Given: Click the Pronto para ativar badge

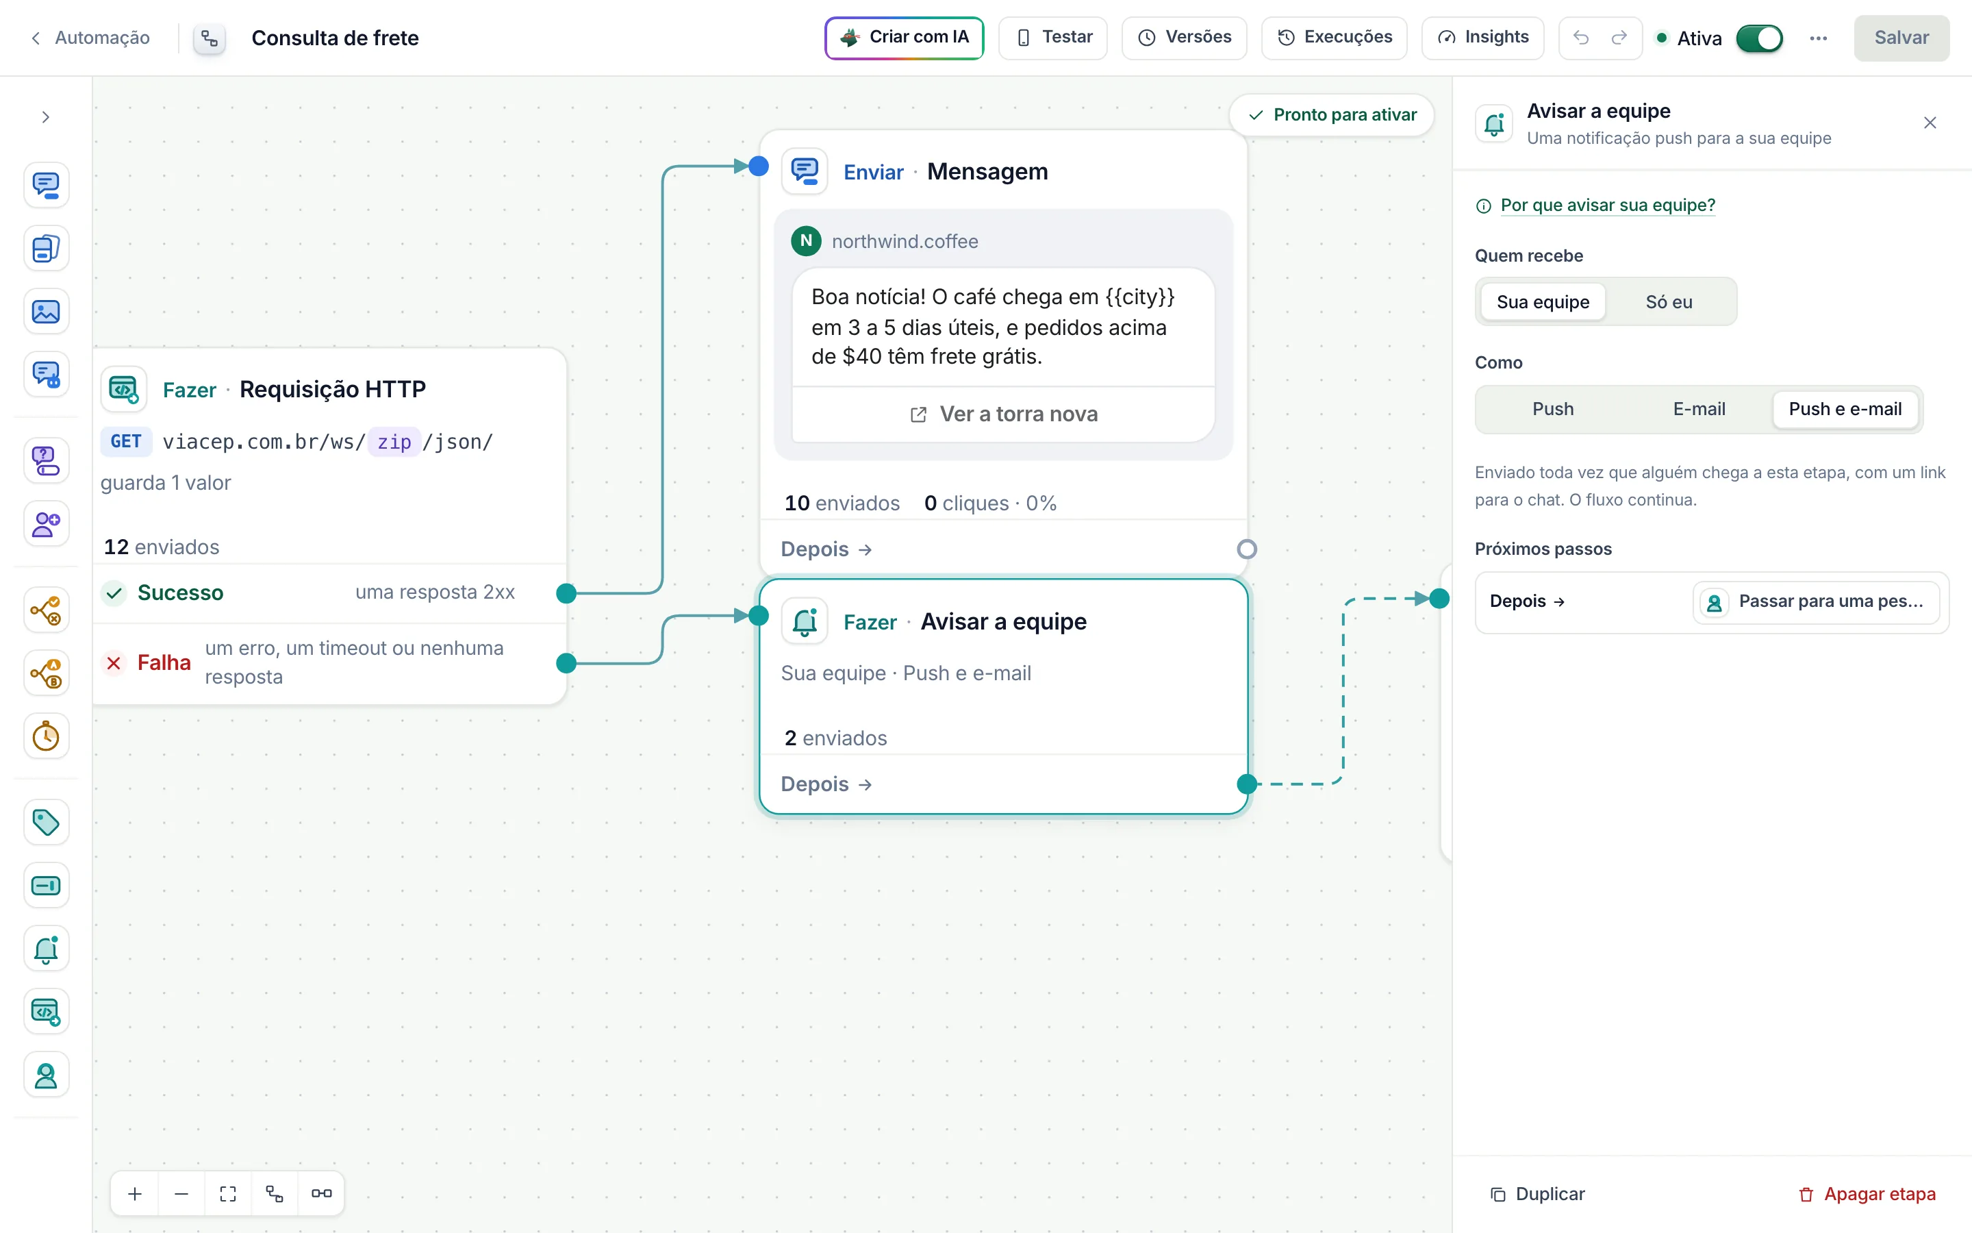Looking at the screenshot, I should tap(1332, 115).
